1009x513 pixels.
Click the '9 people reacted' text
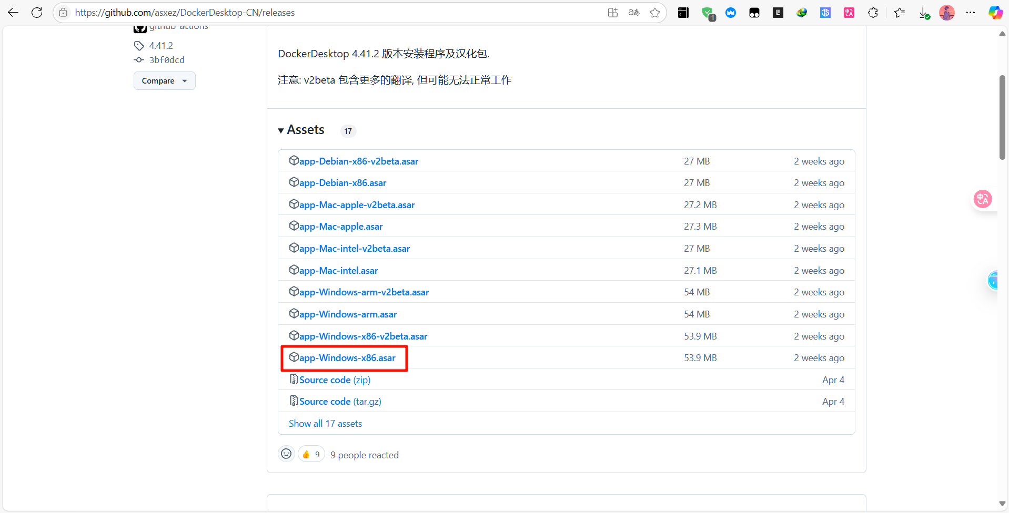click(365, 455)
